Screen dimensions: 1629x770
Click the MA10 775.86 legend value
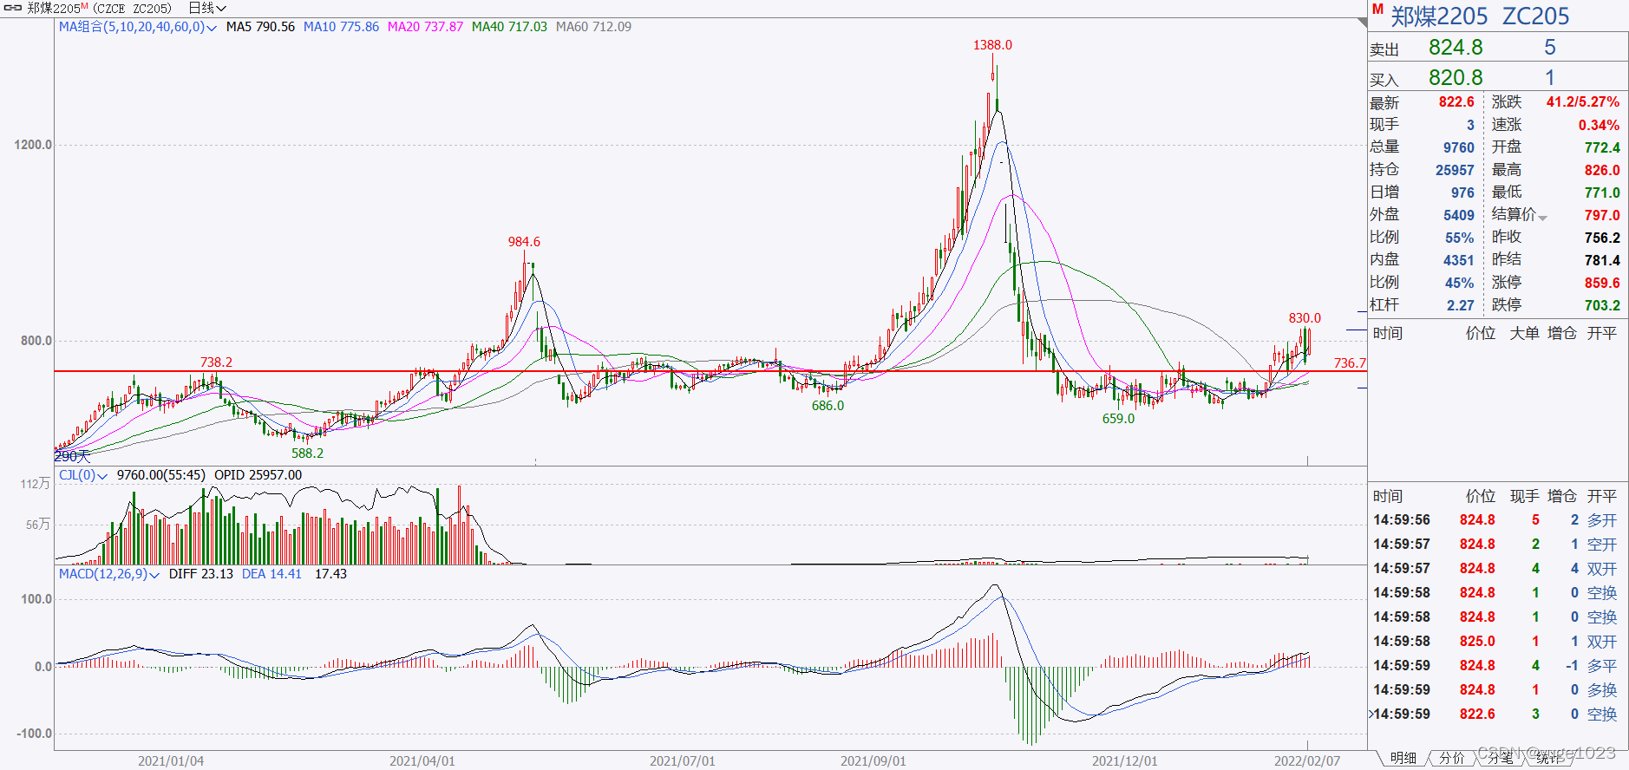341,27
